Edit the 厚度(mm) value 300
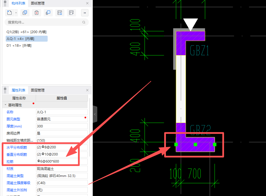 [x=62, y=126]
